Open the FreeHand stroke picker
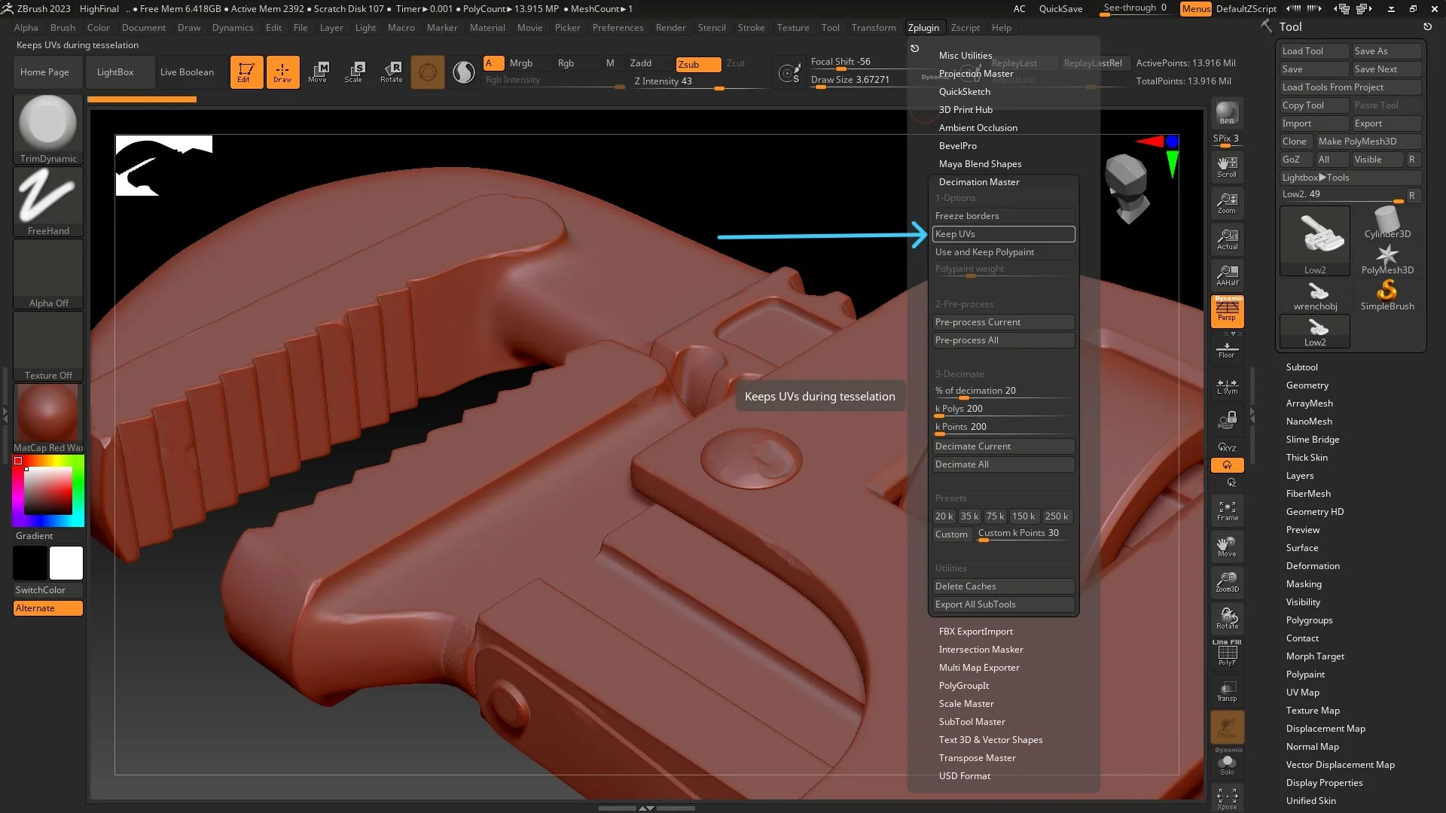This screenshot has height=813, width=1446. coord(48,201)
